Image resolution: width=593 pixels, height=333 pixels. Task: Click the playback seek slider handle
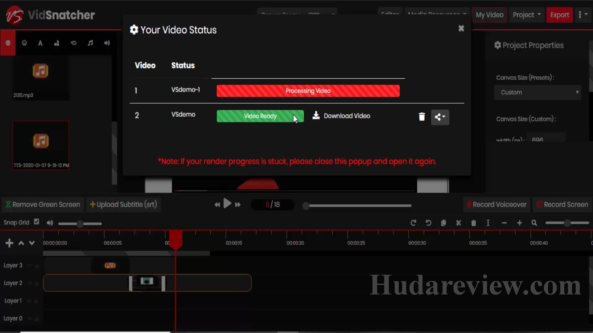point(306,206)
